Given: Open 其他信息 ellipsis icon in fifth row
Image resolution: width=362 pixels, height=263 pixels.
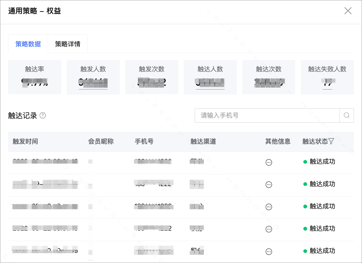Looking at the screenshot, I should coord(269,251).
